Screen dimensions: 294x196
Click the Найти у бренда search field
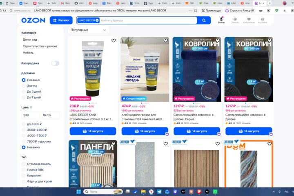click(148, 20)
